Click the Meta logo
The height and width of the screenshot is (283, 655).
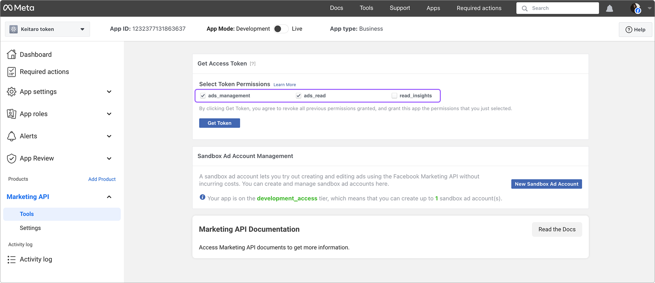coord(19,8)
